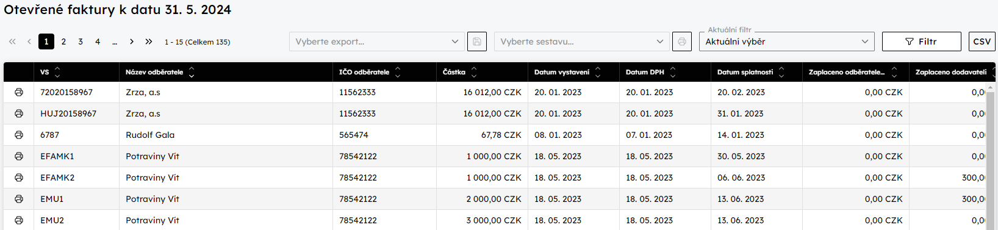Print invoice row EMU1

pyautogui.click(x=19, y=199)
